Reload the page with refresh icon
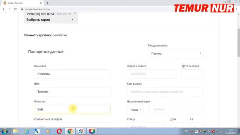Screen dimensions: 240x135 pos(15,9)
